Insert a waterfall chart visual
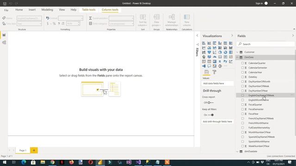This screenshot has width=296, height=166. pos(203,52)
